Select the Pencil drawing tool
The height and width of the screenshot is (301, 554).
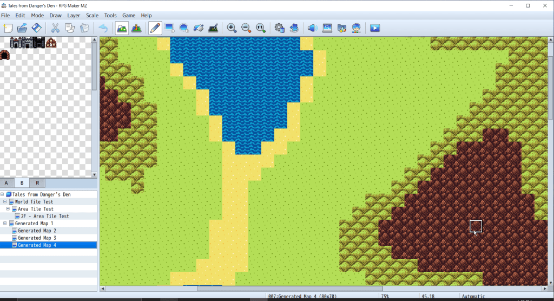click(x=155, y=28)
